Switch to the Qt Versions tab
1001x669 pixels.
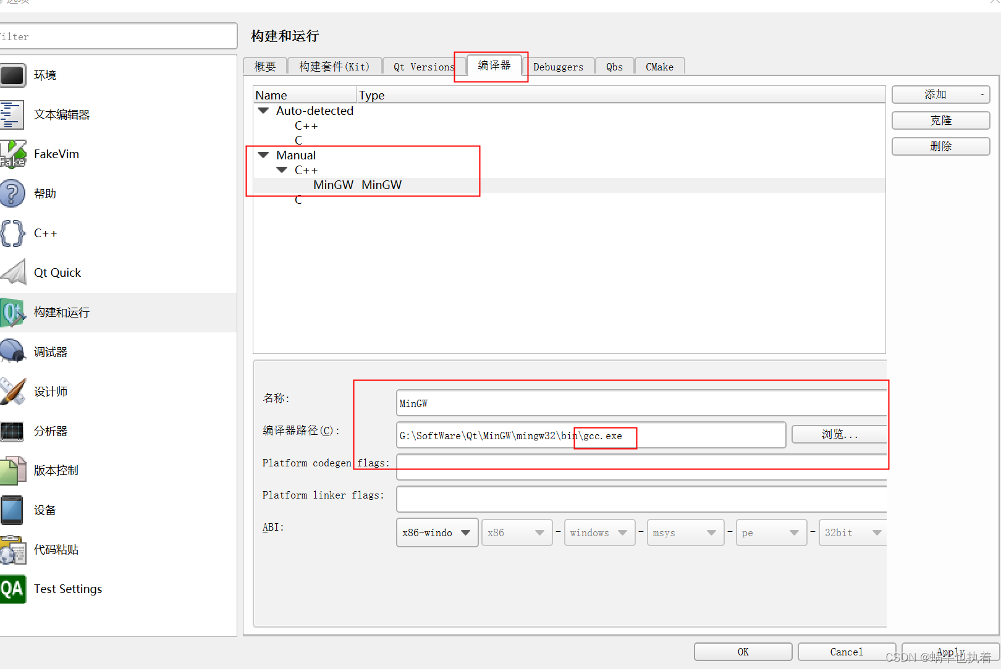click(424, 67)
